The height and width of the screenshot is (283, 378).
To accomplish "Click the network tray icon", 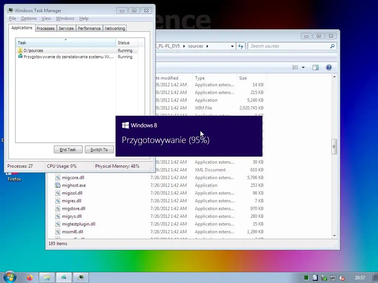I will click(x=333, y=278).
